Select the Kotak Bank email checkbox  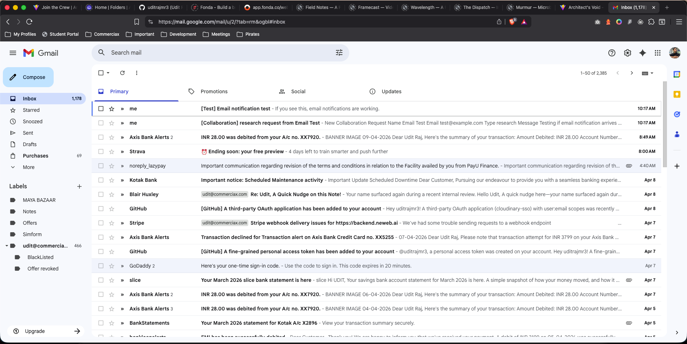tap(101, 180)
